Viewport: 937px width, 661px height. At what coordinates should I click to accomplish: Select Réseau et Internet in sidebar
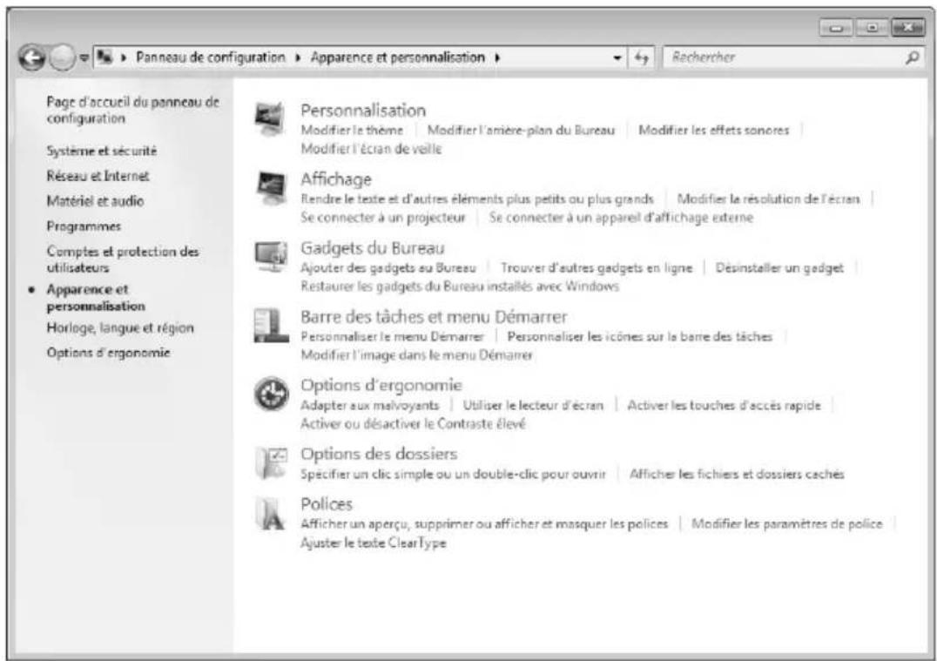(x=98, y=176)
